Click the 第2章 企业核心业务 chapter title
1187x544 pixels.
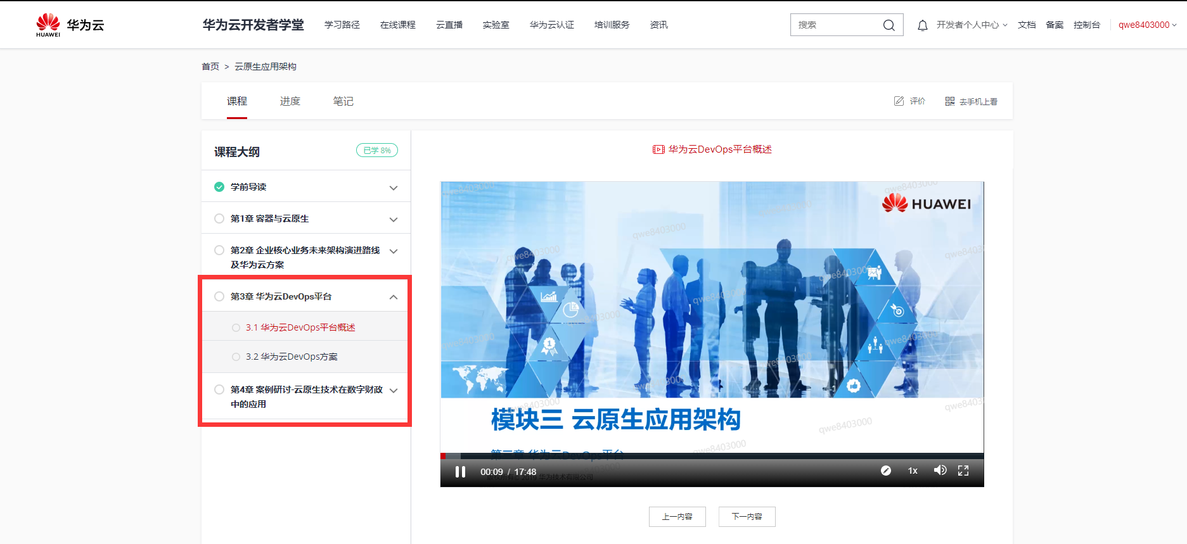pos(305,257)
